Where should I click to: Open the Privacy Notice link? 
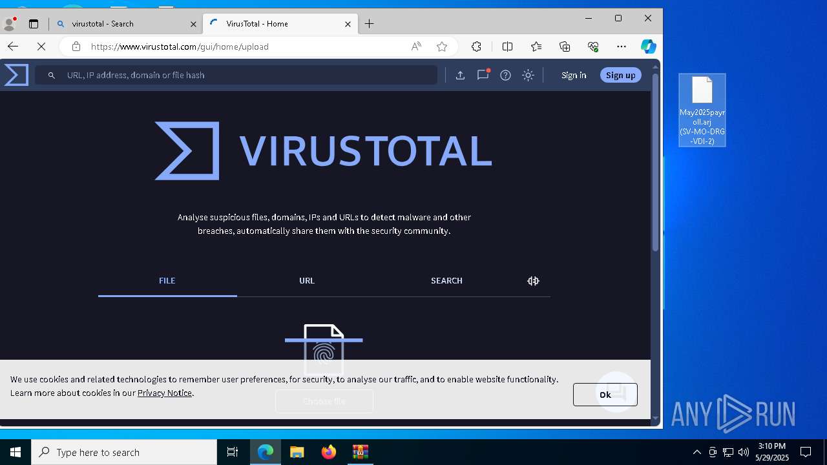tap(164, 393)
